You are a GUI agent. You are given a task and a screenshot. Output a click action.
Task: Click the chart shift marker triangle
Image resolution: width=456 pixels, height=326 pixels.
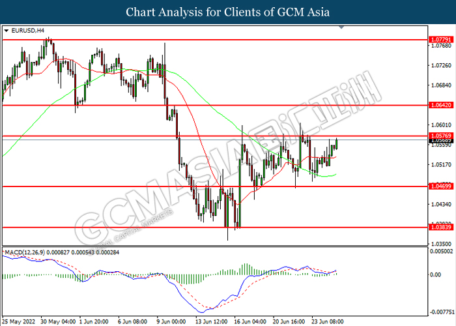(x=341, y=27)
